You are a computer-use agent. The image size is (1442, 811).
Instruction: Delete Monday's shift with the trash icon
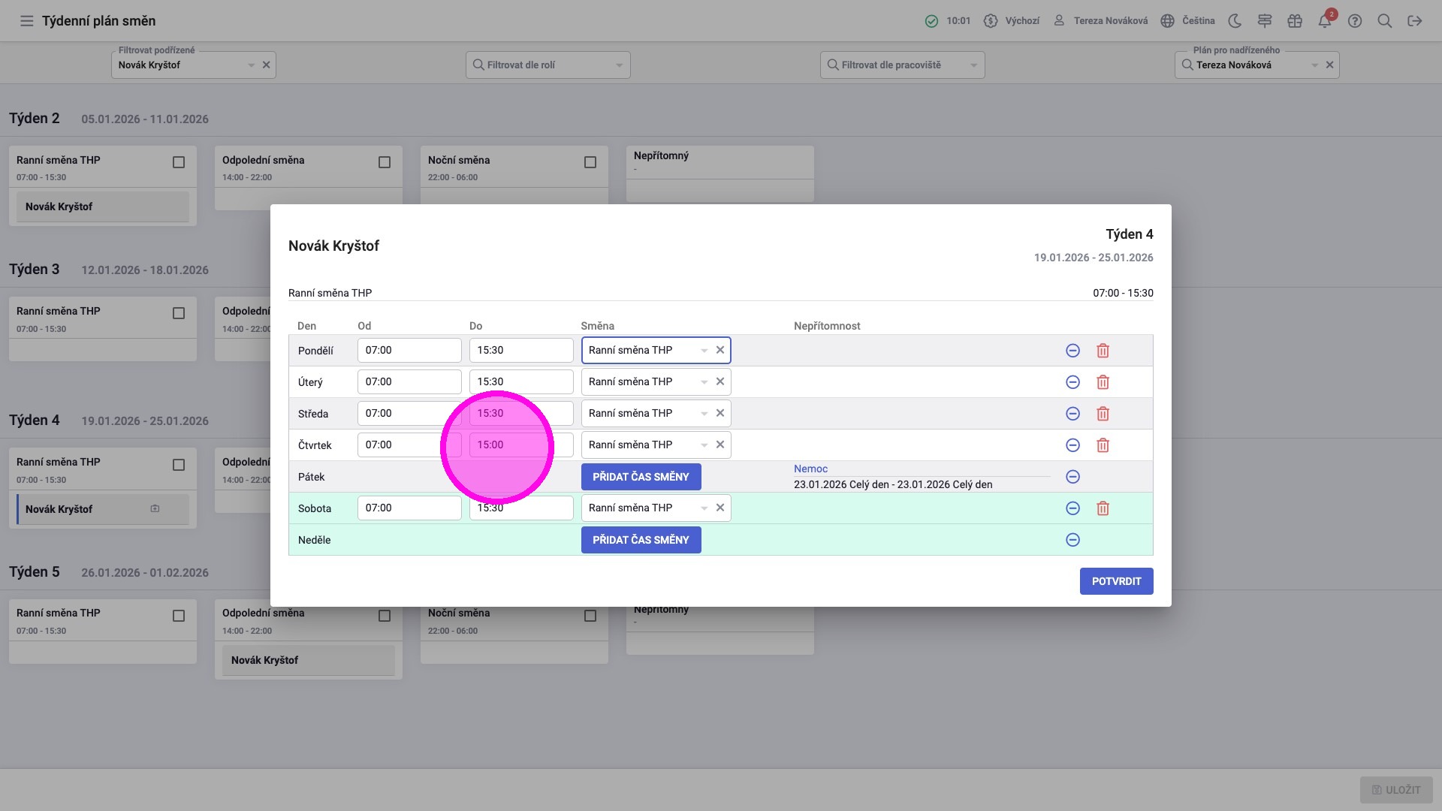coord(1103,351)
